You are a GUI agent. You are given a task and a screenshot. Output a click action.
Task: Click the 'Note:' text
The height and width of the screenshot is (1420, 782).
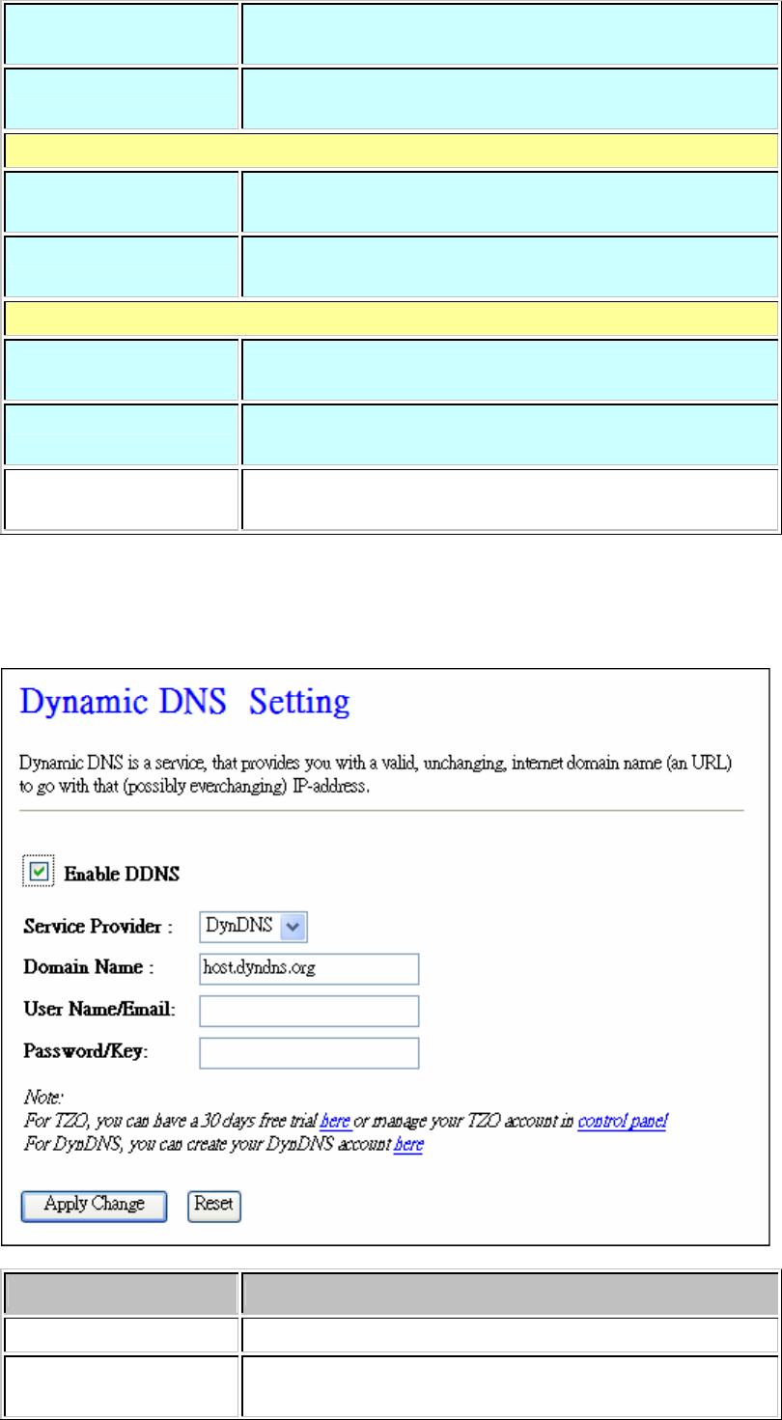coord(42,1098)
